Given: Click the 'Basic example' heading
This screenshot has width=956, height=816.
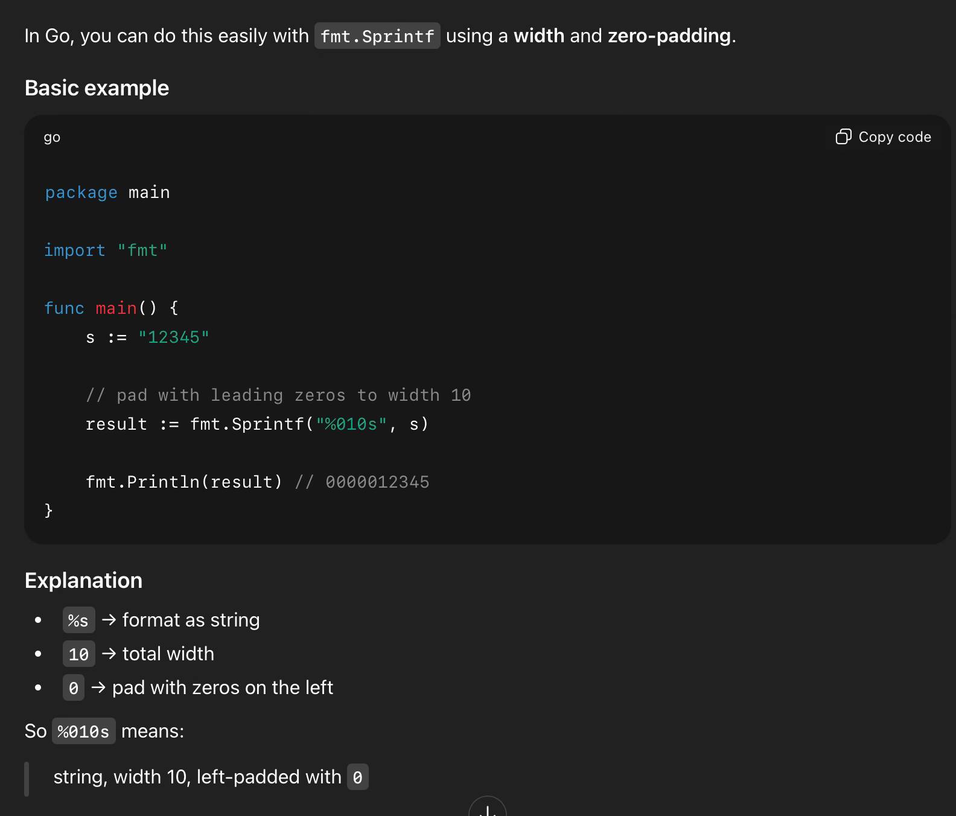Looking at the screenshot, I should [97, 88].
